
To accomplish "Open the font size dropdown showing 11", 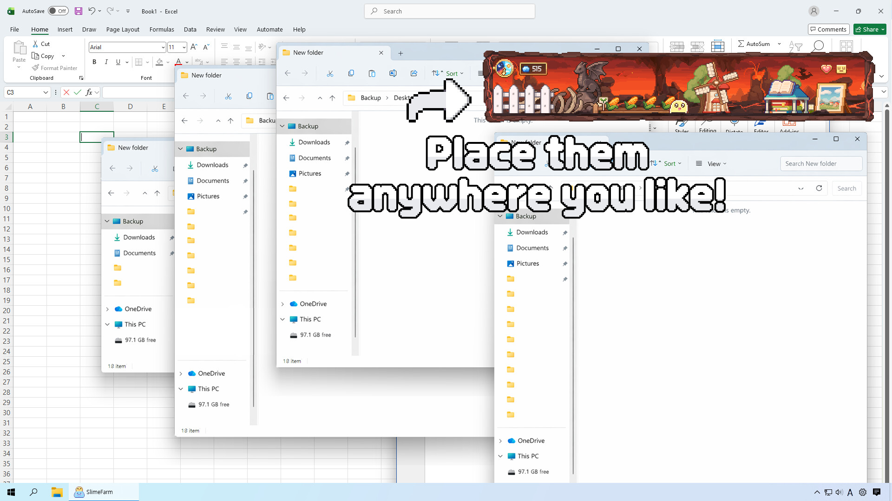I will 184,47.
